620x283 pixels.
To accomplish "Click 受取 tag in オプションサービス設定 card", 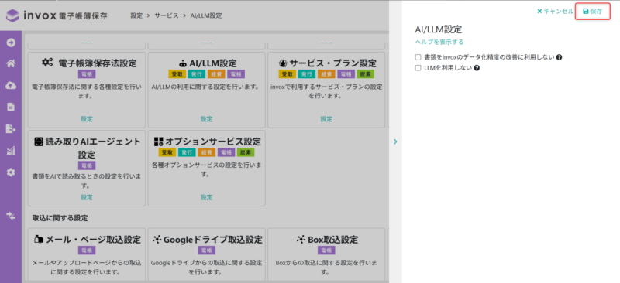I will click(167, 152).
